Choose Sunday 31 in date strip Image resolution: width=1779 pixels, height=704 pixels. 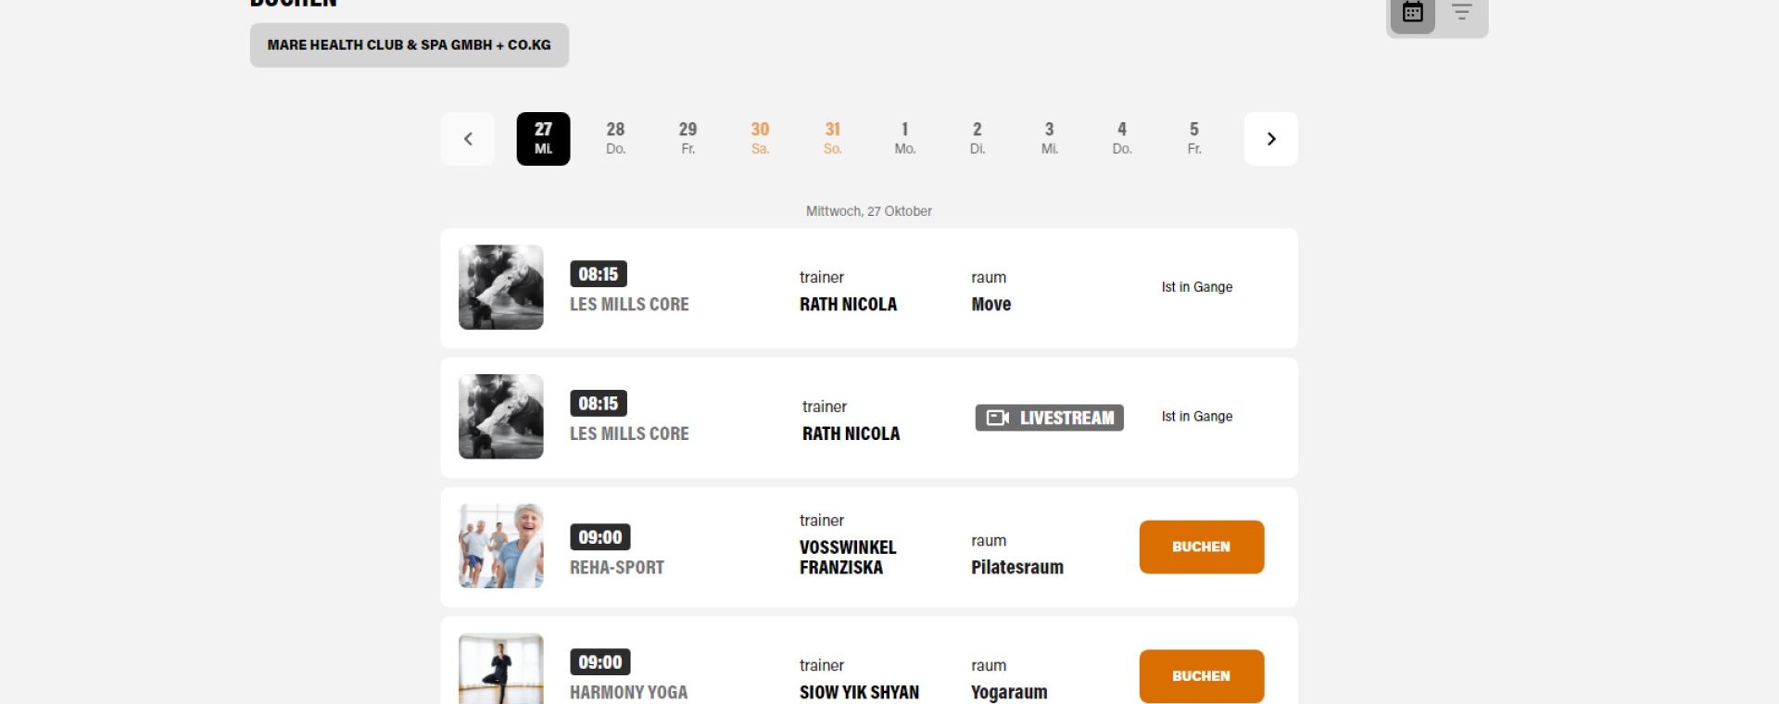point(832,139)
